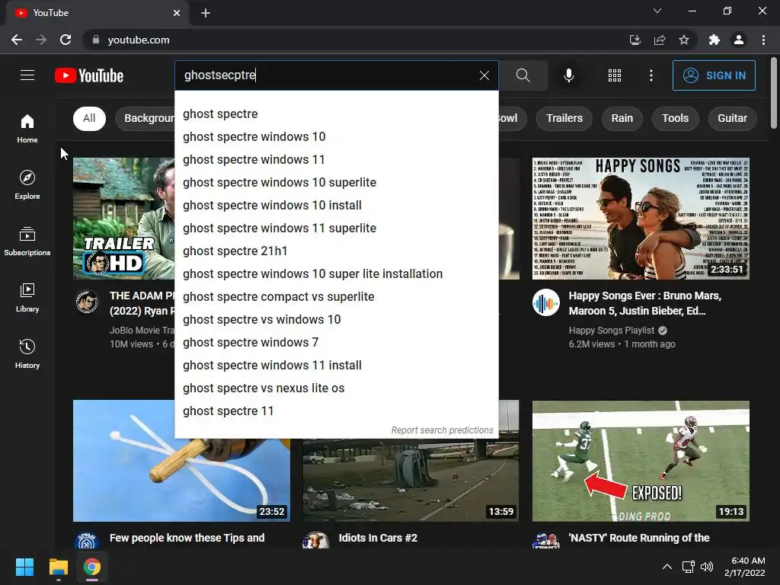Click the SIGN IN button
The width and height of the screenshot is (780, 585).
tap(714, 75)
